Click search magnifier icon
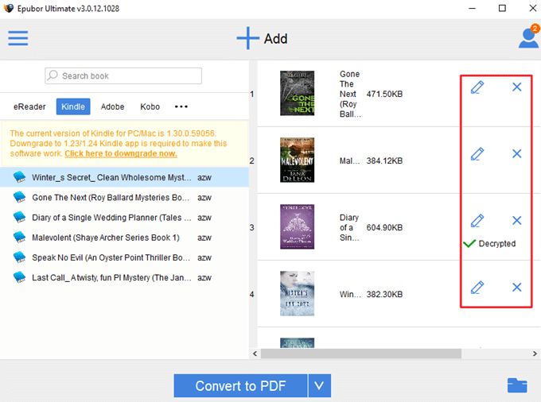 [x=53, y=75]
